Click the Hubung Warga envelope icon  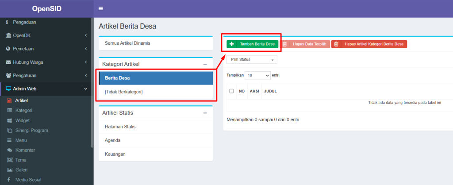point(8,62)
